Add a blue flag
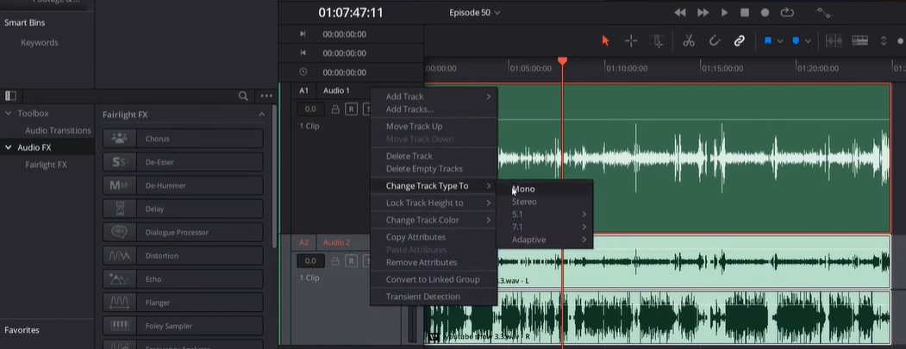 [x=768, y=41]
